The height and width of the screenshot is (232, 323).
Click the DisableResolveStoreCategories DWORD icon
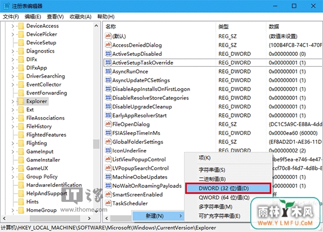(x=108, y=98)
